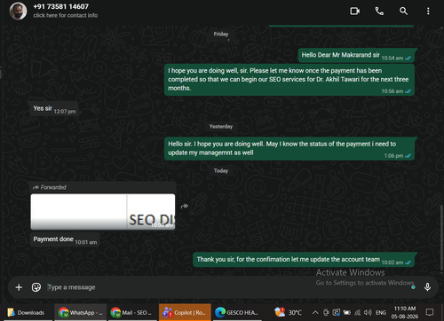Viewport: 444px width, 321px height.
Task: Click the 'Friday' date label
Action: [x=221, y=34]
